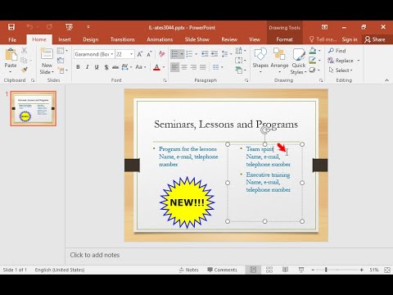
Task: Start presentation from beginning icon
Action: [x=70, y=27]
